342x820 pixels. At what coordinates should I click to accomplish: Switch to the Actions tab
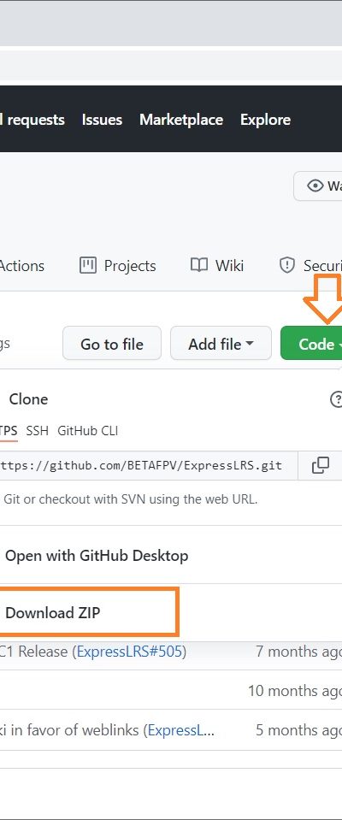22,266
